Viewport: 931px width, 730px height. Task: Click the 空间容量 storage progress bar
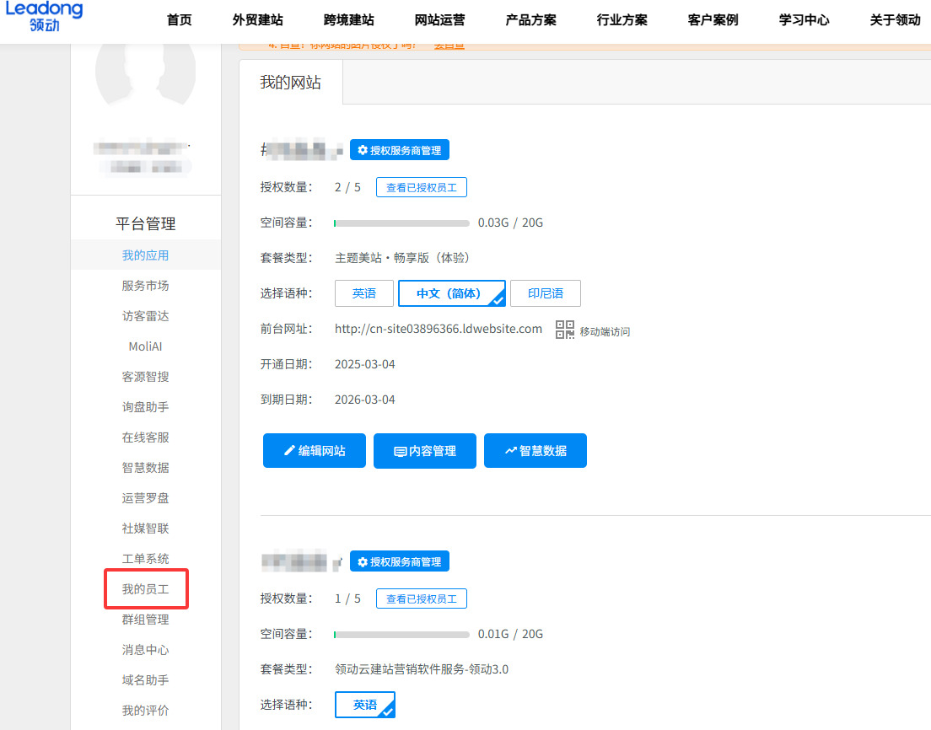(x=401, y=223)
